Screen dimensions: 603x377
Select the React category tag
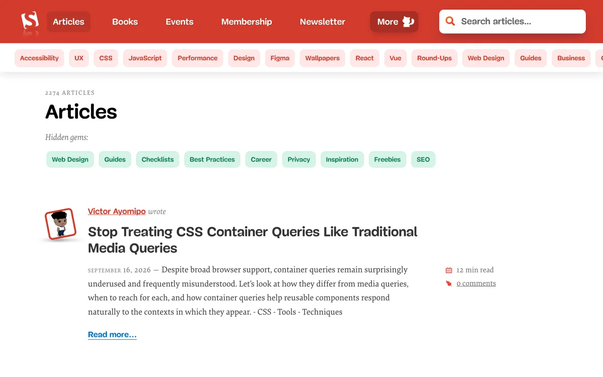[x=364, y=58]
